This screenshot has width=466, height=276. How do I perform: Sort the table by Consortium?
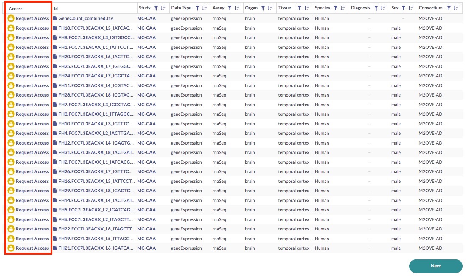click(x=456, y=8)
